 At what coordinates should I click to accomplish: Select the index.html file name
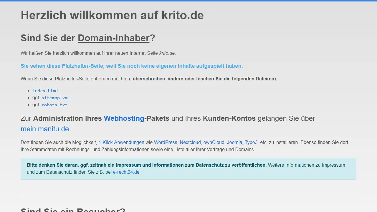point(45,91)
